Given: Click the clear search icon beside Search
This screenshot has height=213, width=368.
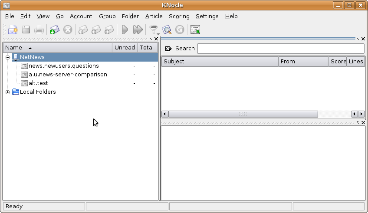Looking at the screenshot, I should [168, 49].
